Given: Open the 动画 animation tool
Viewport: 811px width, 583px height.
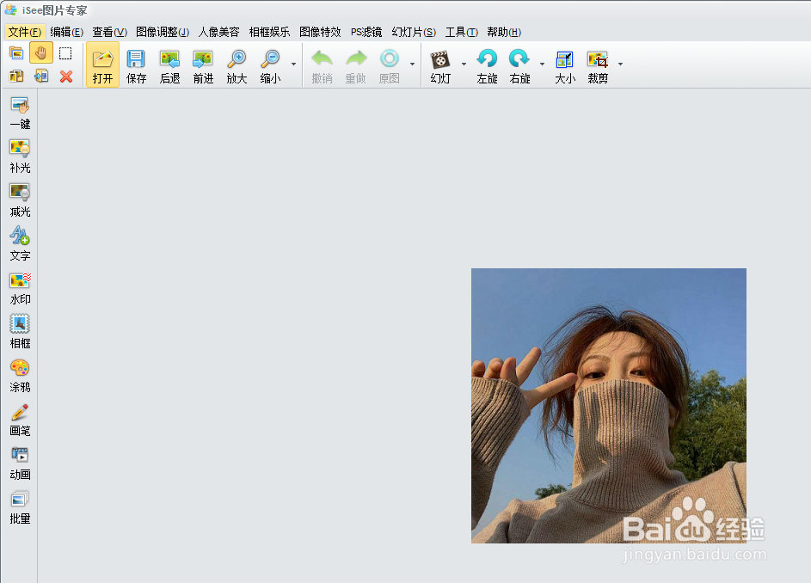Looking at the screenshot, I should click(x=20, y=463).
